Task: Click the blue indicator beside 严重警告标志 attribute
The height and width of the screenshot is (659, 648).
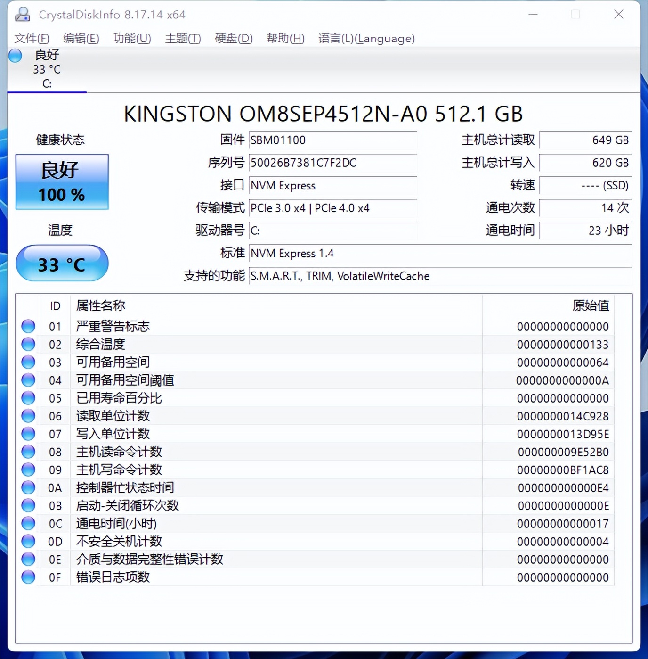Action: click(x=28, y=326)
